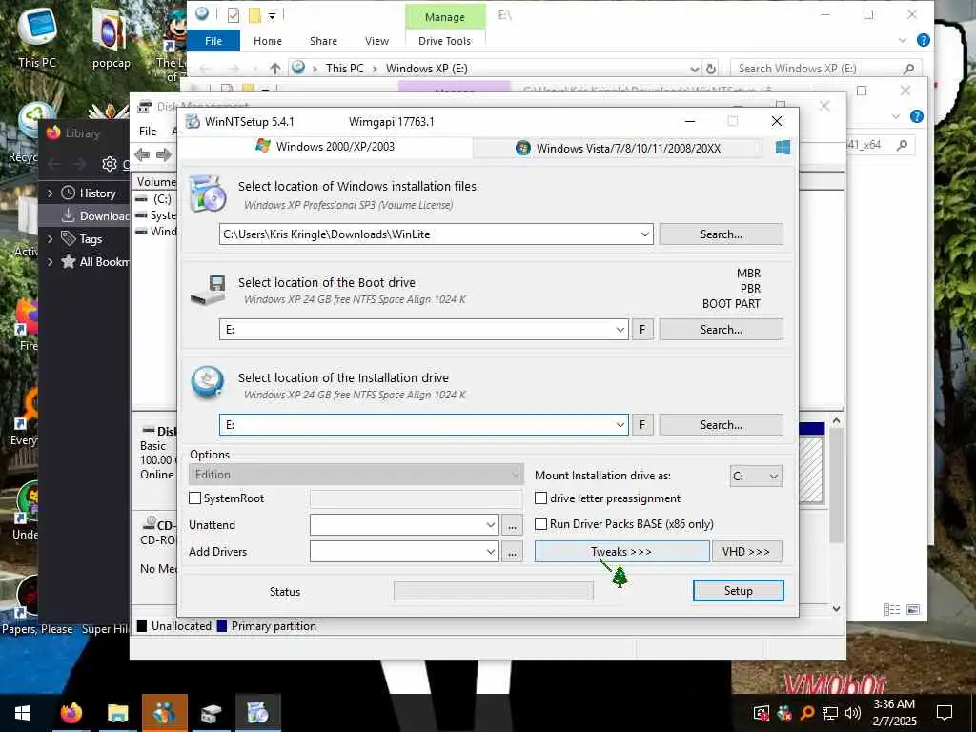Screen dimensions: 976x732
Task: Click the installation files CD icon
Action: pos(207,193)
